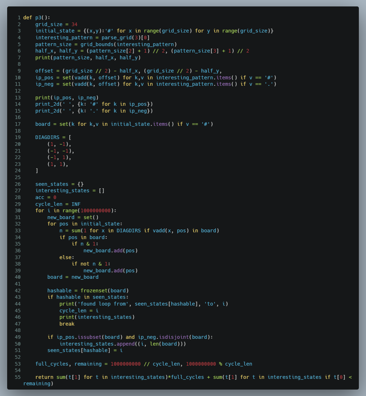Click the 'n = sum(' line with DIAGDIRS
366x396 pixels.
(x=139, y=231)
